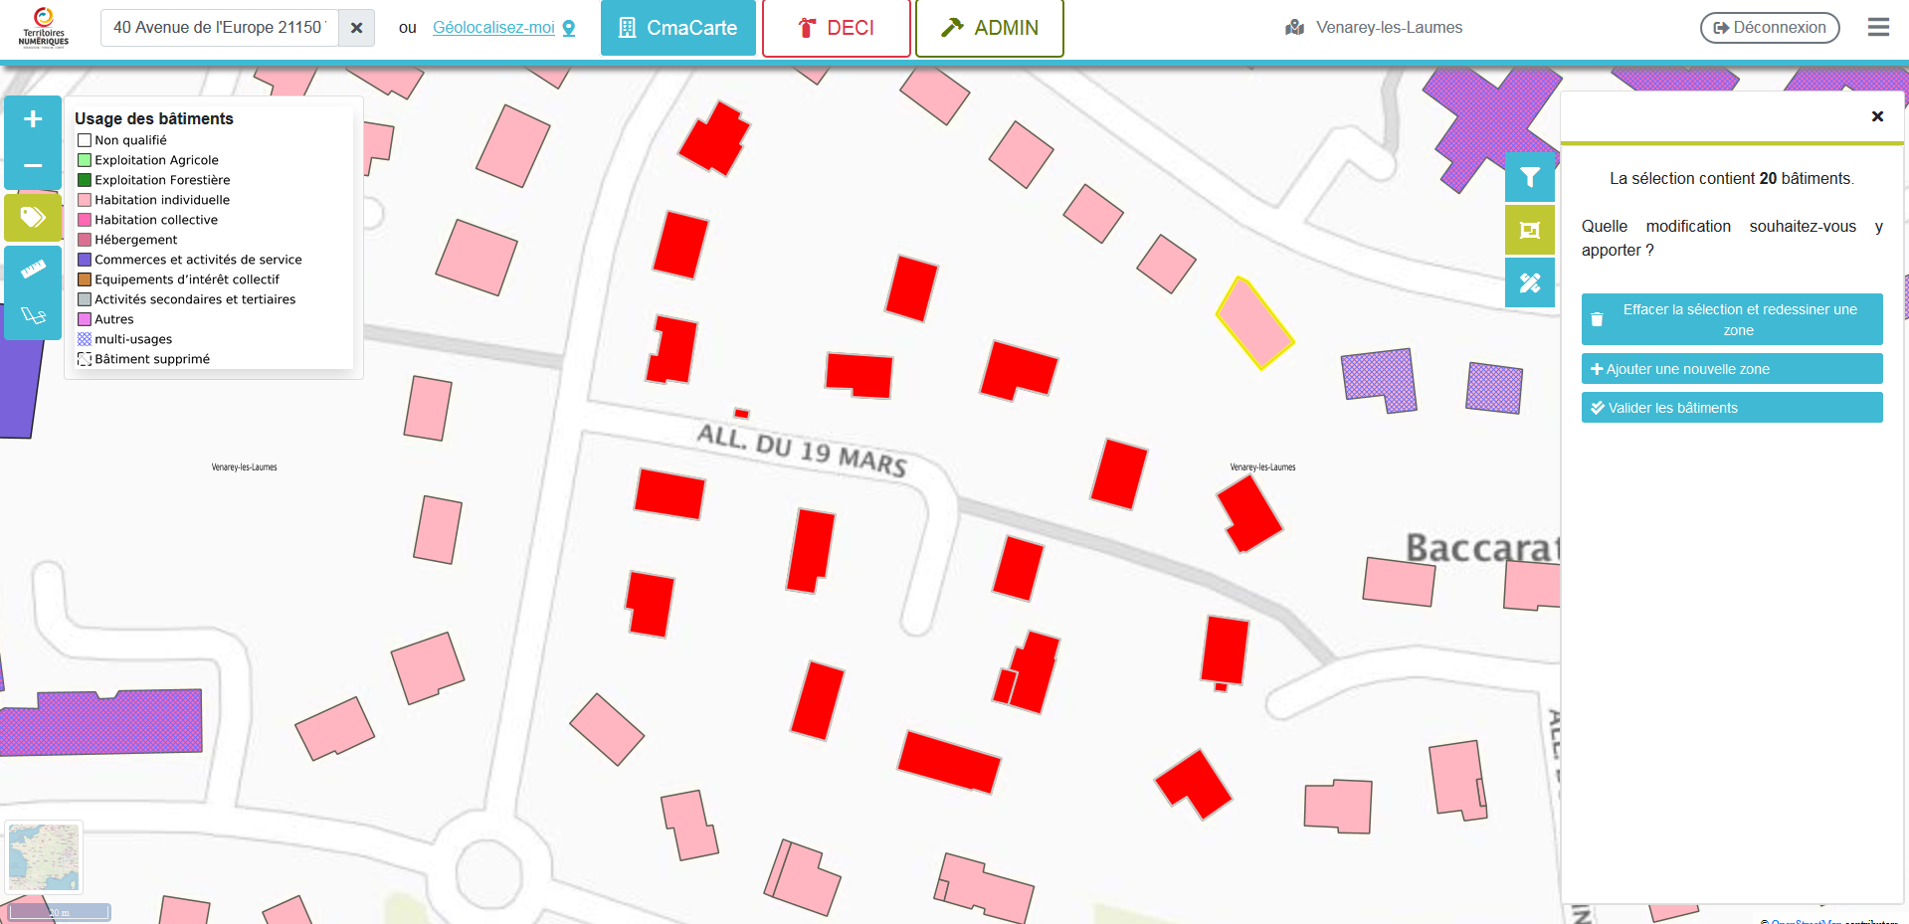Log out using the Déconnexion button
This screenshot has width=1909, height=924.
click(1769, 28)
